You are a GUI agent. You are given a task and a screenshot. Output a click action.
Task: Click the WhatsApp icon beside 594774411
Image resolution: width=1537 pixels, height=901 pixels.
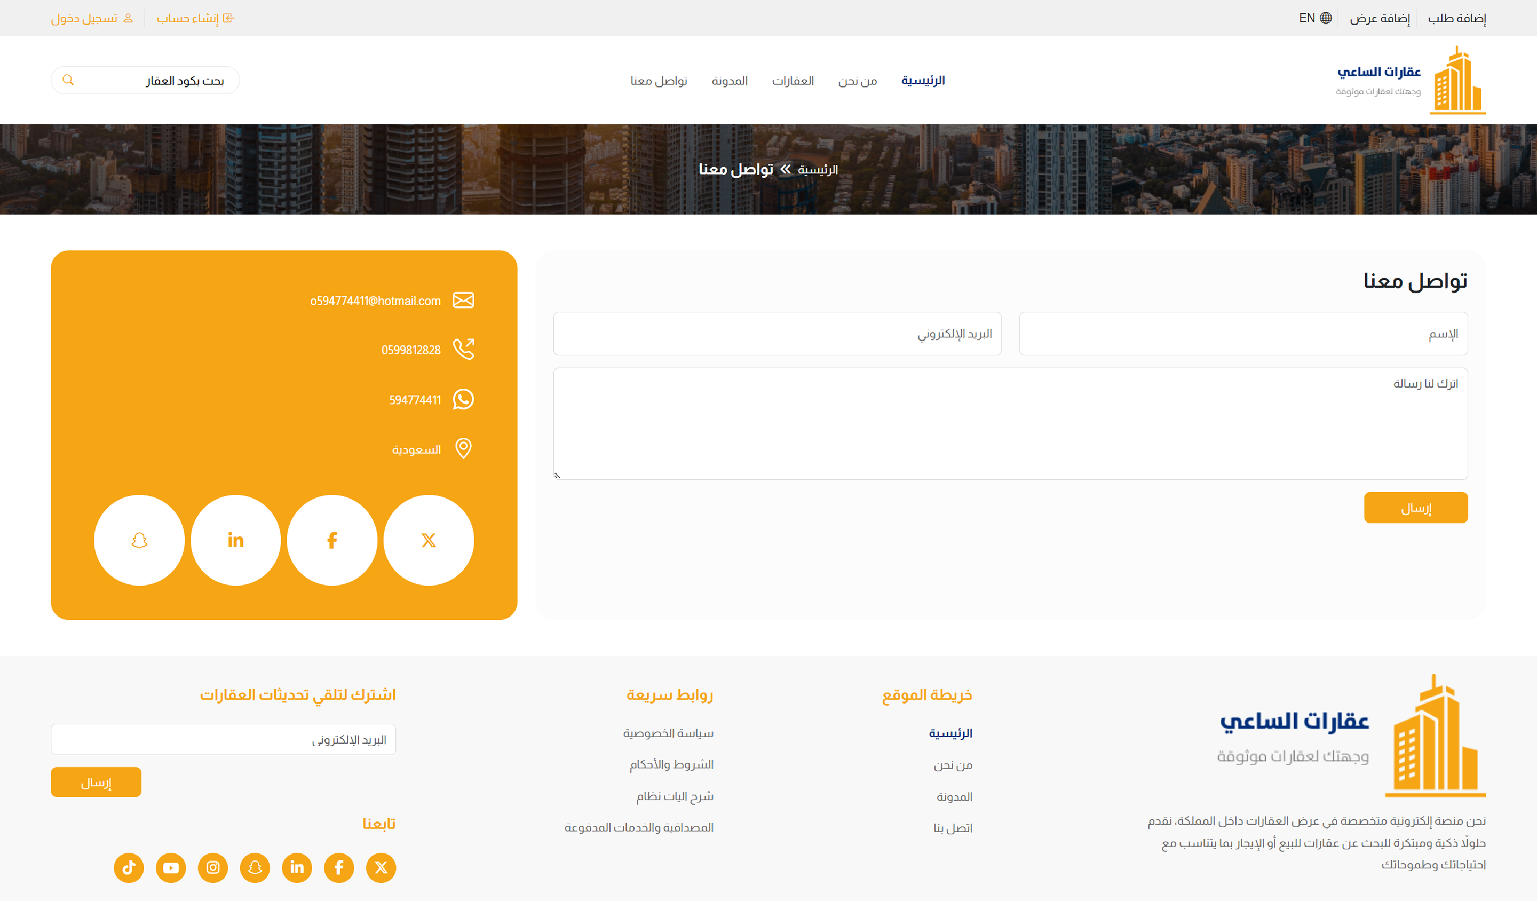(x=463, y=399)
